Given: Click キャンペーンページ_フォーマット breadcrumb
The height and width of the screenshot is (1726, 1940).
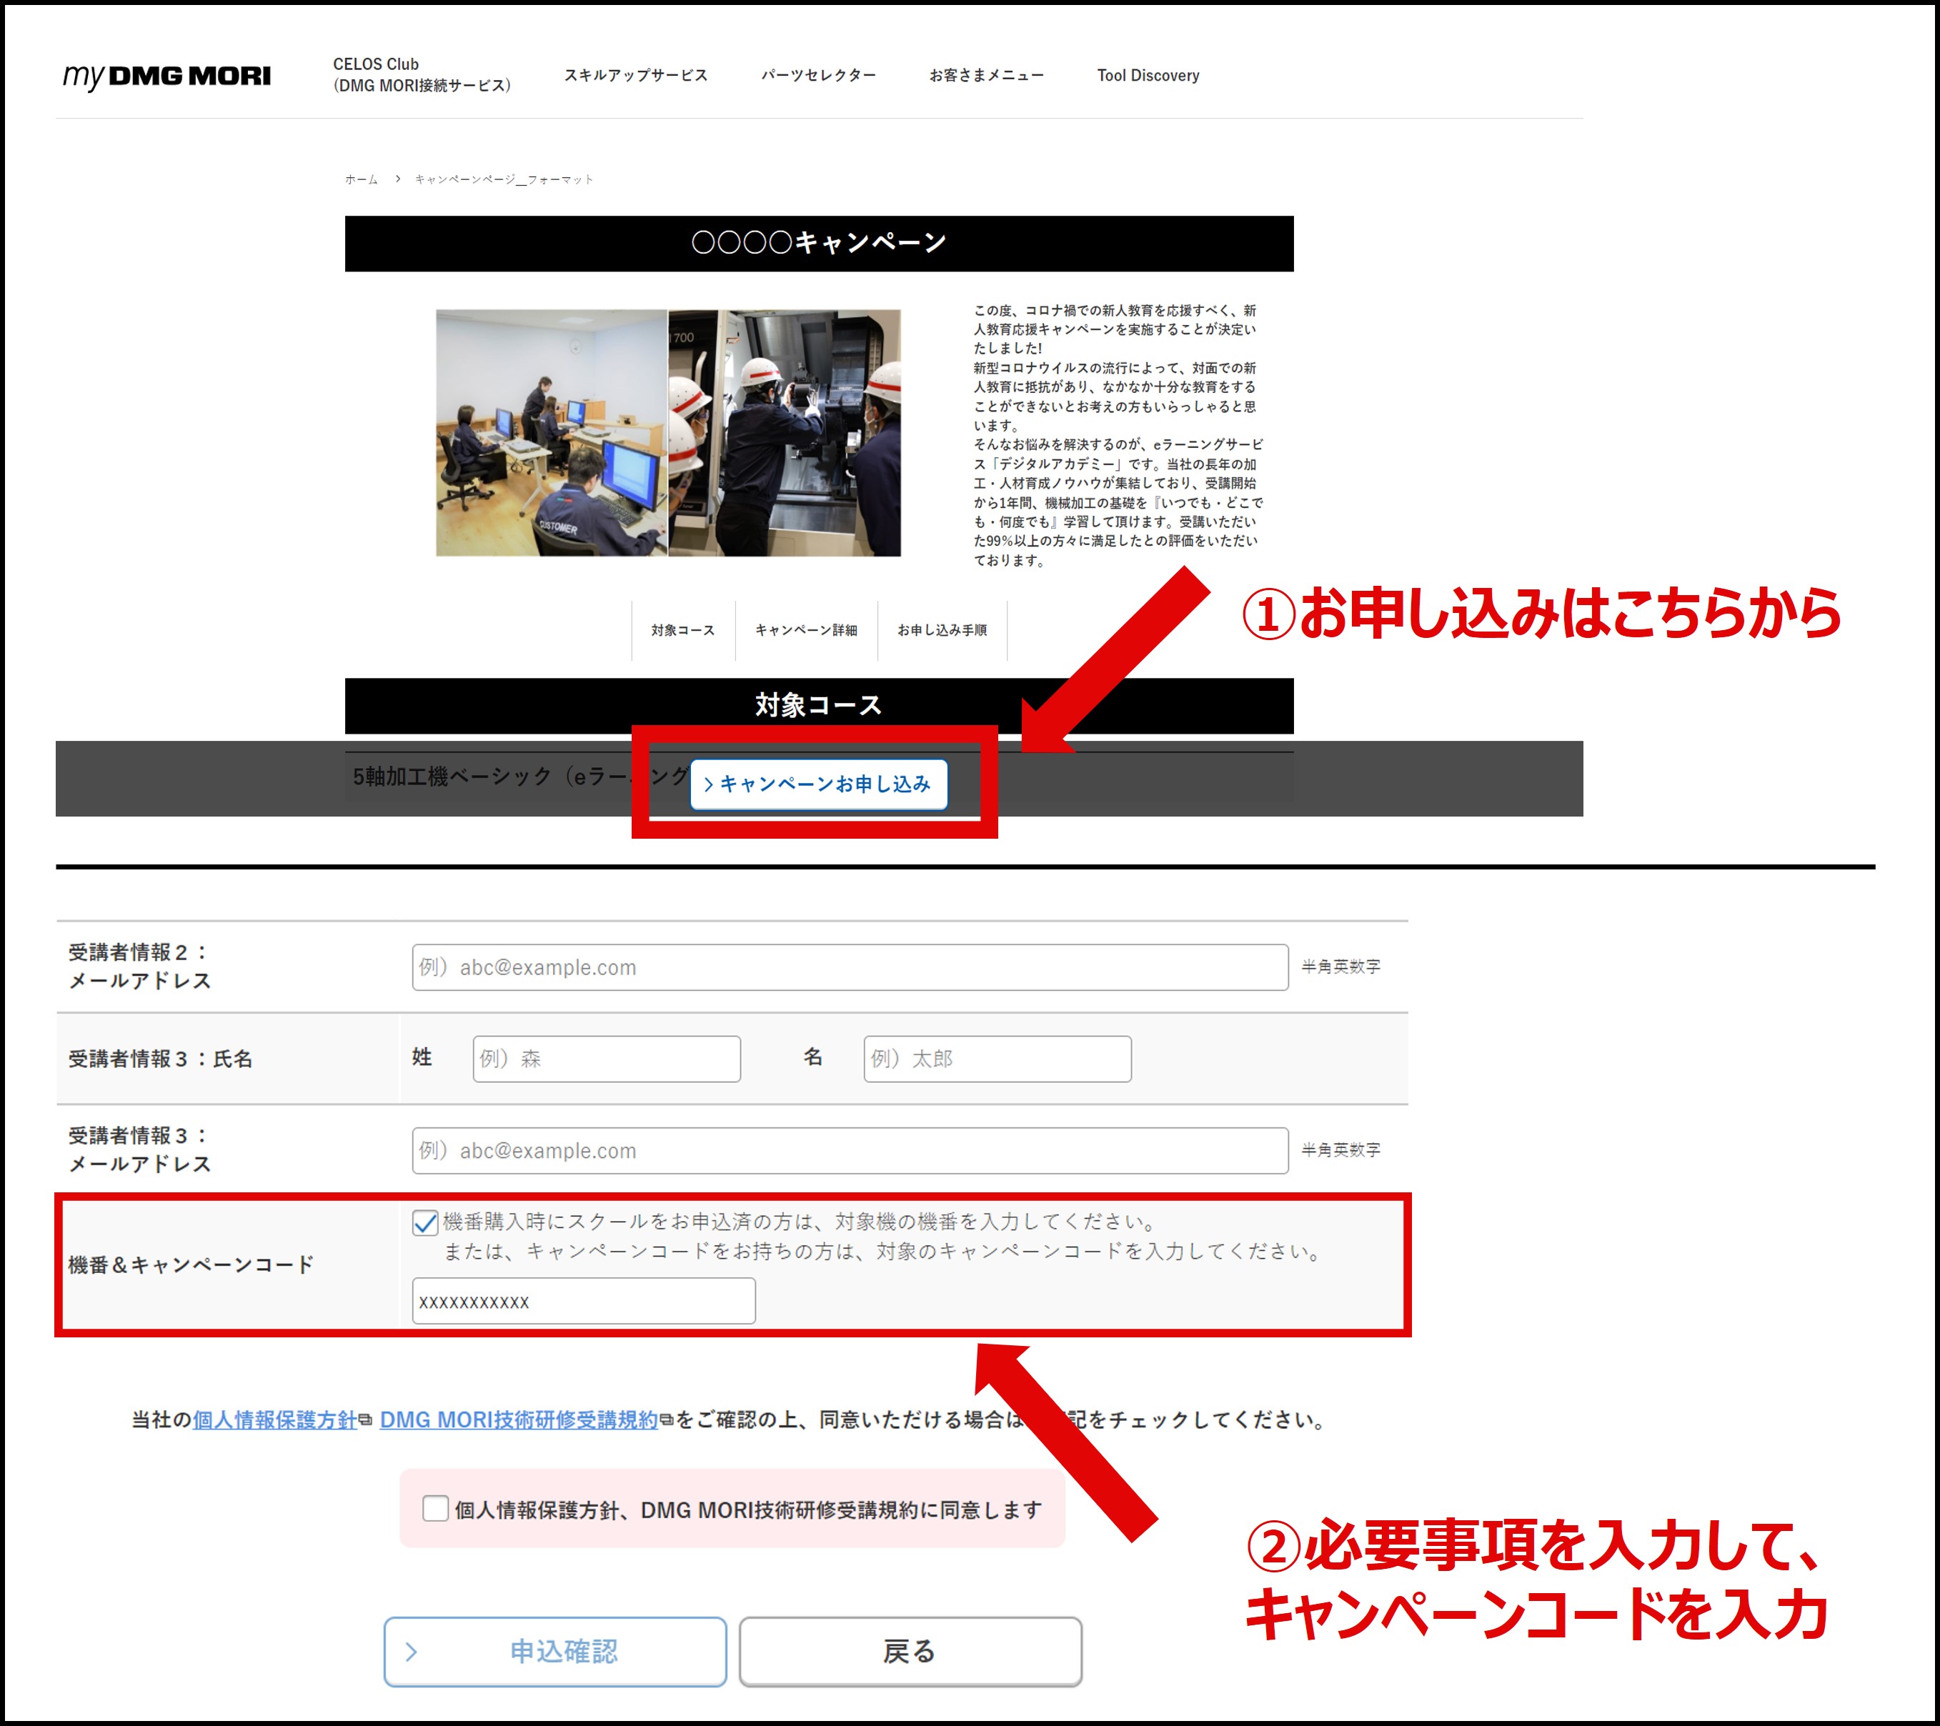Looking at the screenshot, I should pos(504,179).
